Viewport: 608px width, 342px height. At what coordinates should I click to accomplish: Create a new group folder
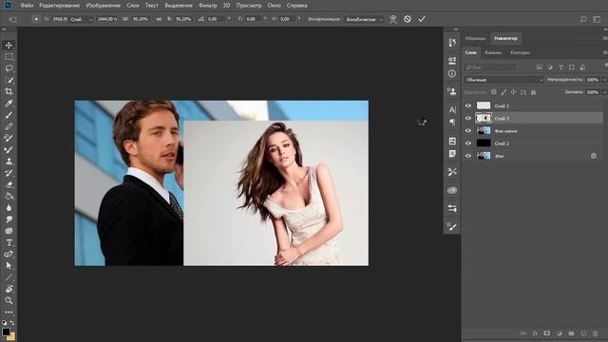point(571,333)
